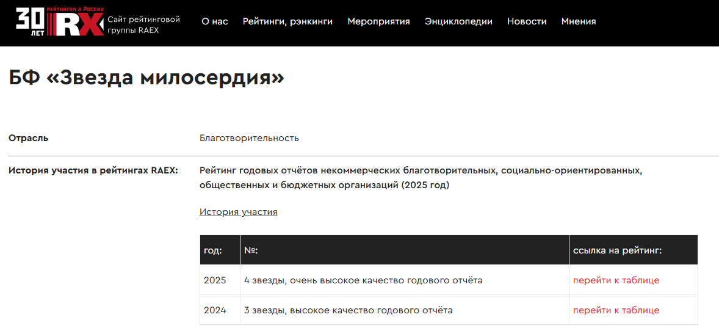Click the Сайт рейтинговой группы RAEX text
Image resolution: width=719 pixels, height=331 pixels.
click(x=143, y=24)
